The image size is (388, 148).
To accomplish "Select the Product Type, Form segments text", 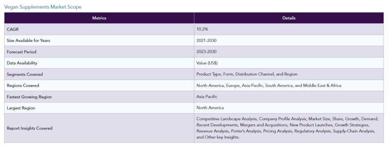I will coord(247,74).
